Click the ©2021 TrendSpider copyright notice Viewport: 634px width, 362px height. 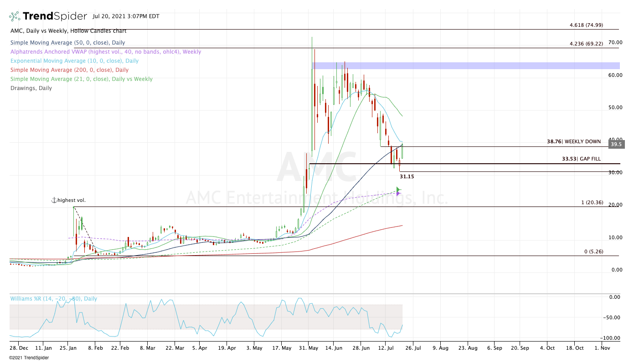29,357
